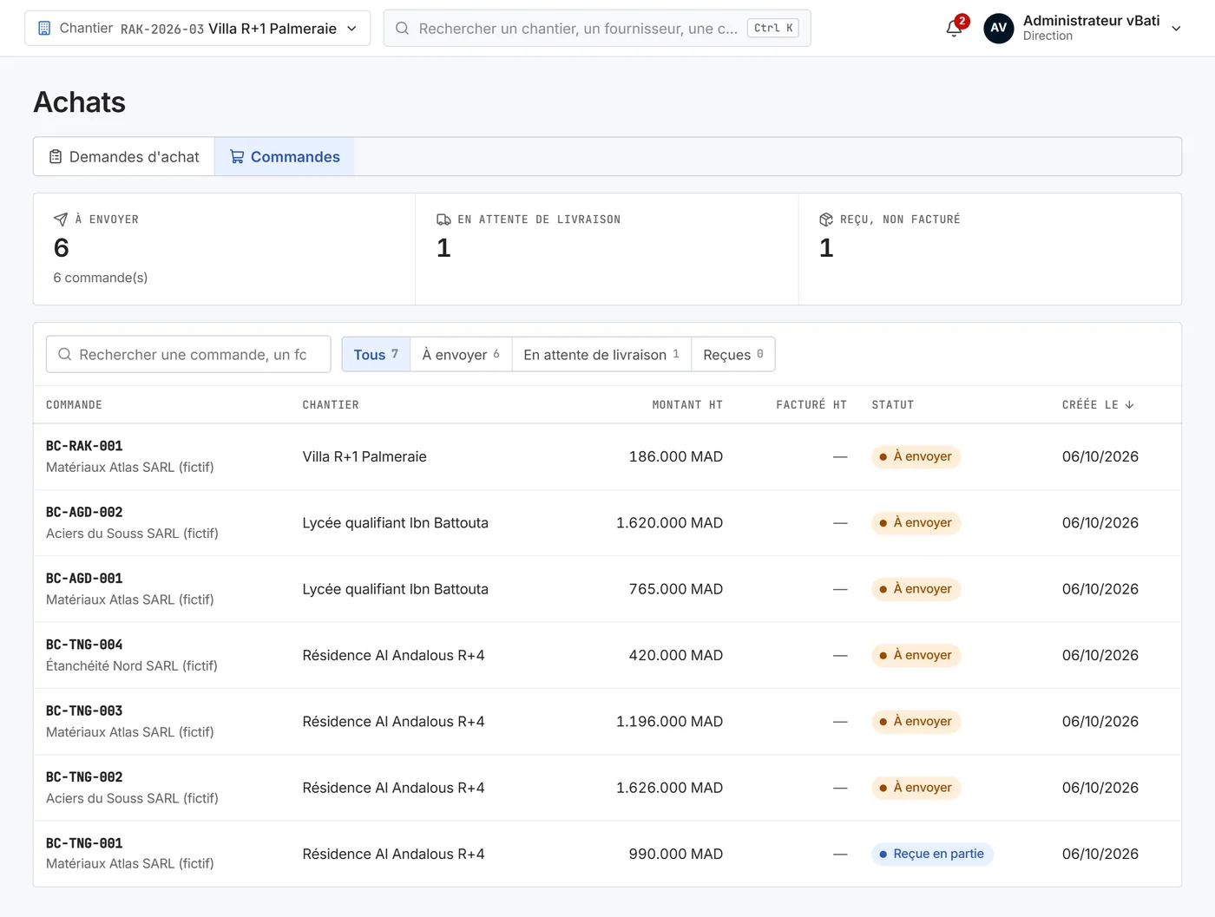The height and width of the screenshot is (917, 1215).
Task: Click the cart icon of Commandes tab
Action: pos(237,157)
